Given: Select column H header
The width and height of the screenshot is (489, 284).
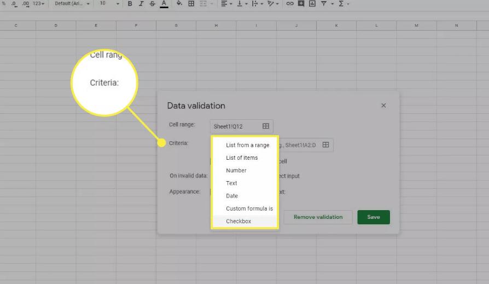Looking at the screenshot, I should 216,26.
